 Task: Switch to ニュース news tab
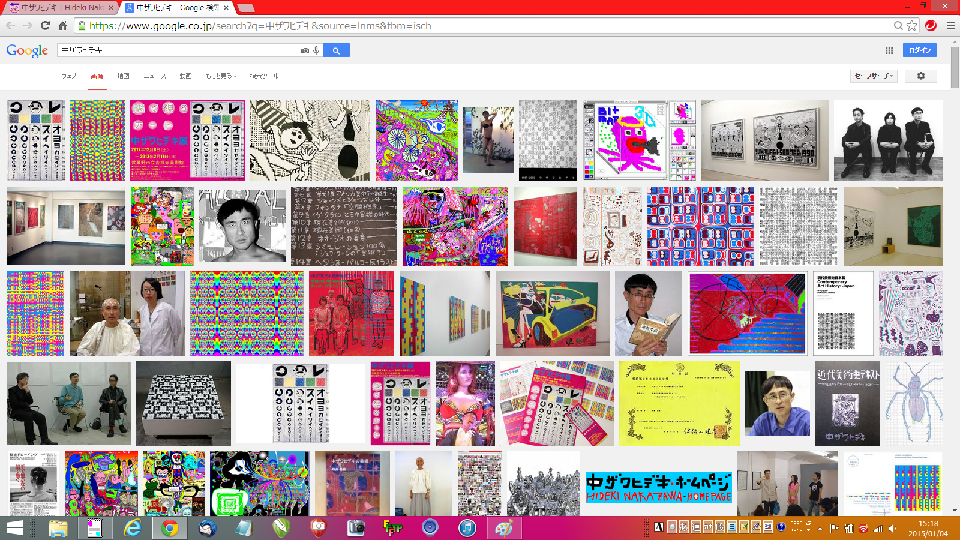(155, 76)
